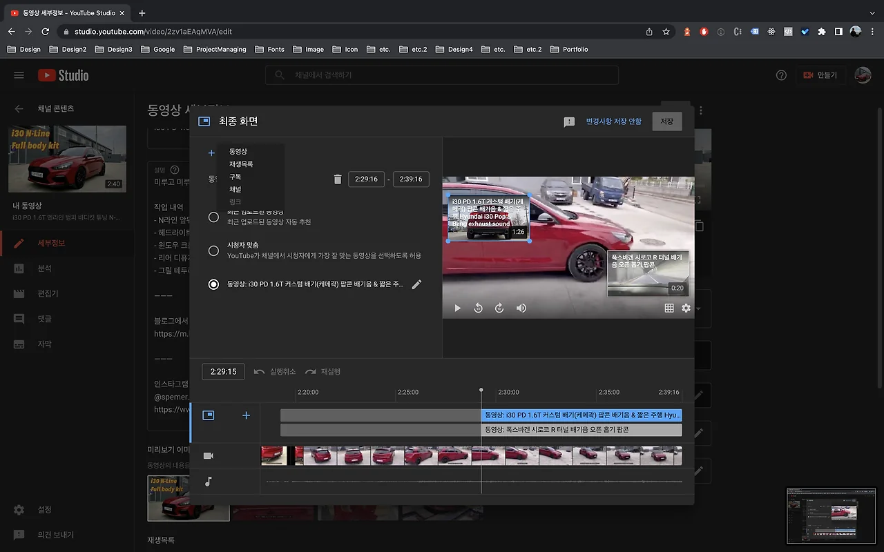Select 채널 from the dropdown list
This screenshot has height=552, width=884.
tap(236, 189)
